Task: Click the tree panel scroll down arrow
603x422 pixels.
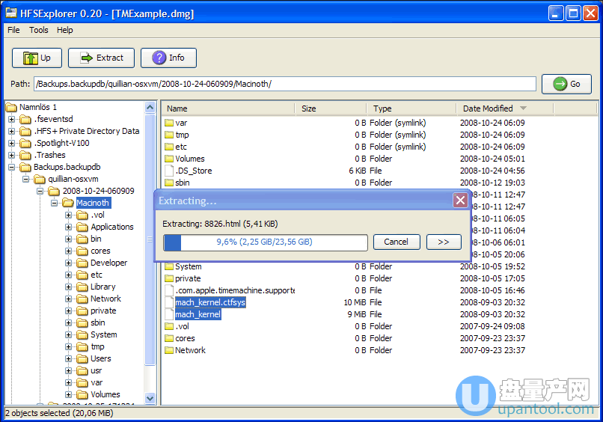Action: tap(150, 398)
